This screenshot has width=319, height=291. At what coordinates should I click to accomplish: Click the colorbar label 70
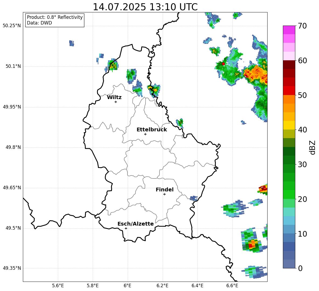click(x=302, y=26)
